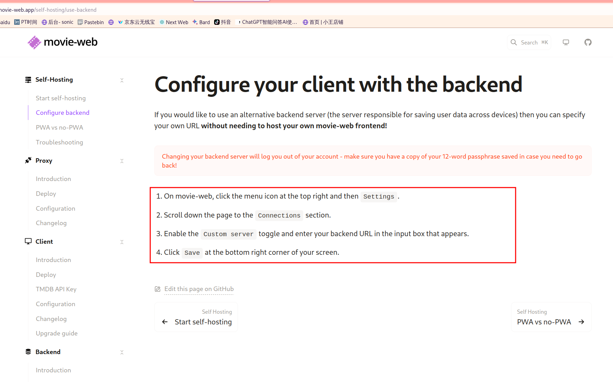Image resolution: width=613 pixels, height=382 pixels.
Task: Collapse the Self-Hosting section chevron
Action: point(122,80)
